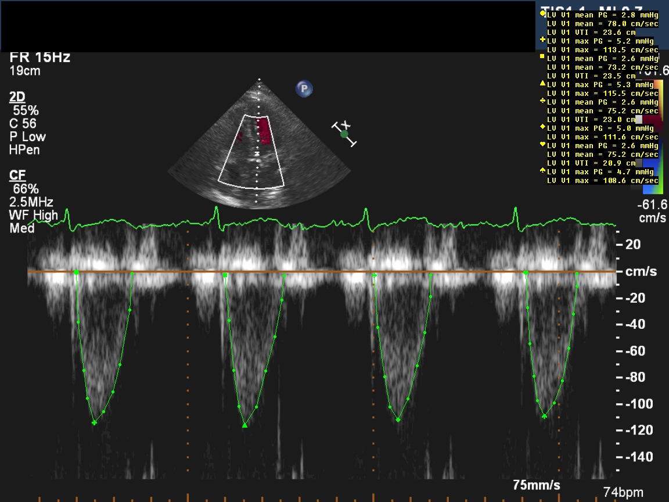This screenshot has height=502, width=669.
Task: Click the blue P icon above the sector image
Action: click(304, 89)
